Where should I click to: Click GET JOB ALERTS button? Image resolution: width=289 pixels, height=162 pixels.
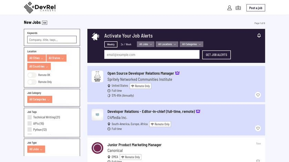click(216, 55)
